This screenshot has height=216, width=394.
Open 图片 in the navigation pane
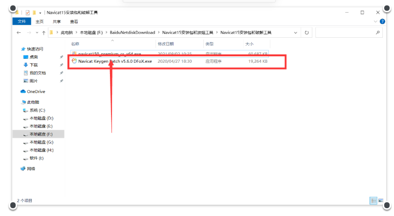[34, 81]
